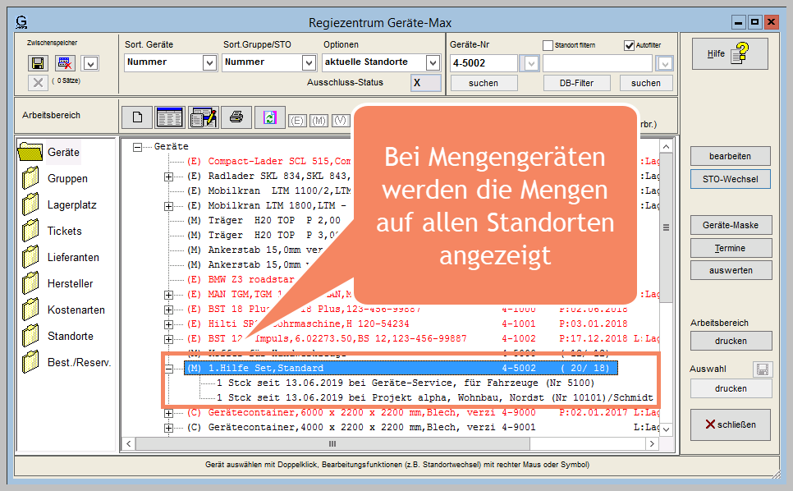Enable the Standort filtern checkbox
This screenshot has height=491, width=793.
[548, 45]
